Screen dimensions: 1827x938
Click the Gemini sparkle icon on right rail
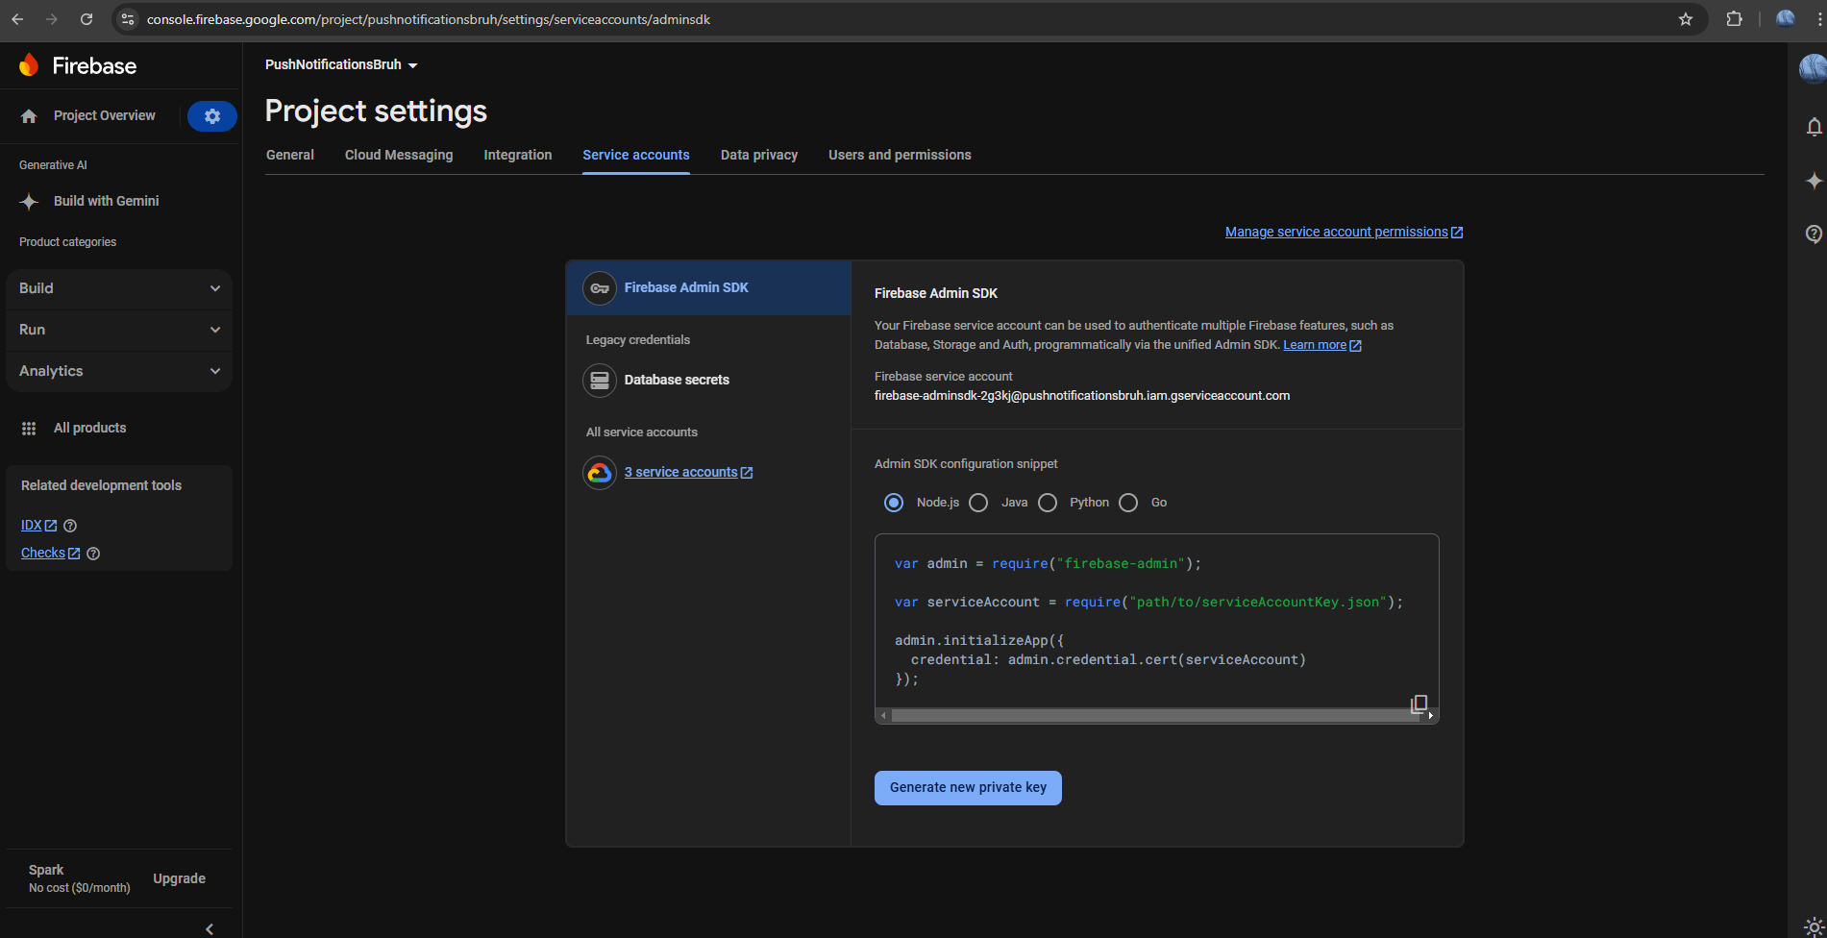click(x=1814, y=181)
